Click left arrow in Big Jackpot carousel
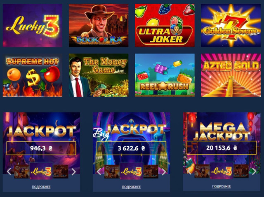 click(x=99, y=171)
